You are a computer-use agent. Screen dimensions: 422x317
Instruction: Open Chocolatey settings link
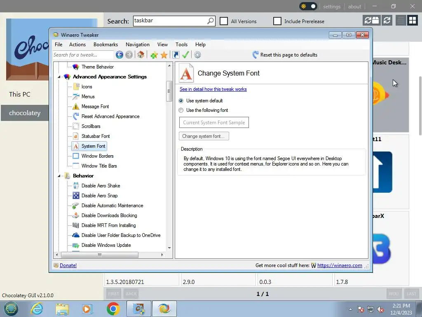[x=332, y=7]
